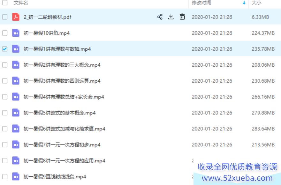The width and height of the screenshot is (281, 185).
Task: Click video icon of 初一暑假5讲整式的基本概念.mp4
Action: coord(16,113)
